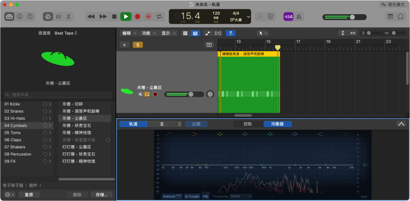410x201 pixels.
Task: Toggle the Q-Couple button
Action: pyautogui.click(x=192, y=196)
